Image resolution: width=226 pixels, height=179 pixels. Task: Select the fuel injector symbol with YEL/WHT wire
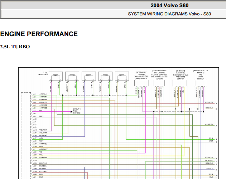click(x=72, y=76)
